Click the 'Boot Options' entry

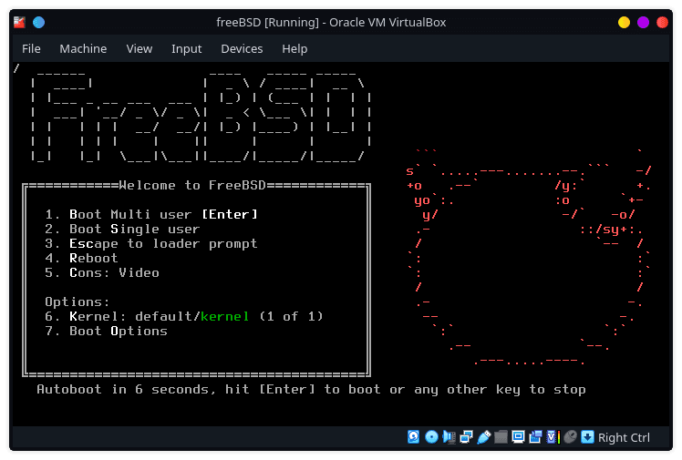coord(106,331)
